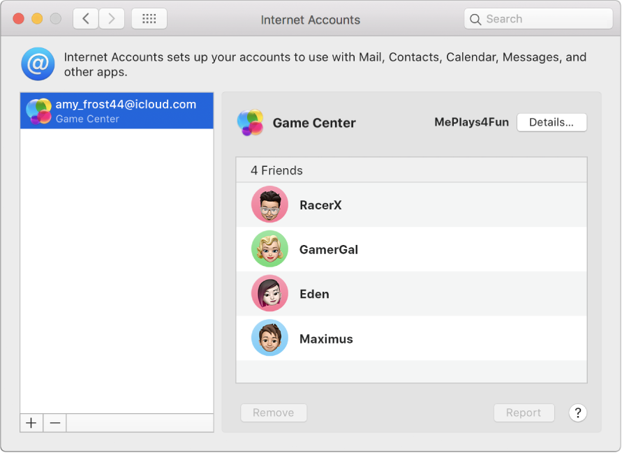Select the friend name Maximus

click(x=326, y=339)
